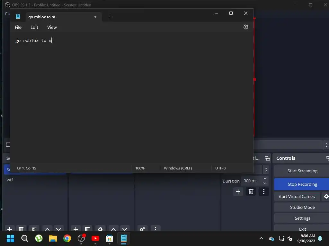Screen dimensions: 329x246
Task: Move scene down in Scenes toolbar
Action: pos(58,229)
